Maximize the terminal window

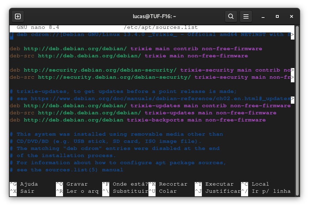[277, 16]
